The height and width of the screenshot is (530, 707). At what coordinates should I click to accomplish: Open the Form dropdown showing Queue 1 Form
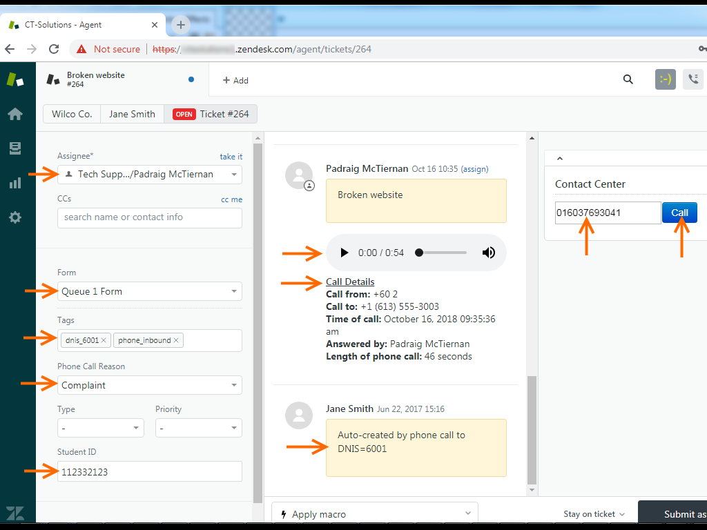pos(150,291)
